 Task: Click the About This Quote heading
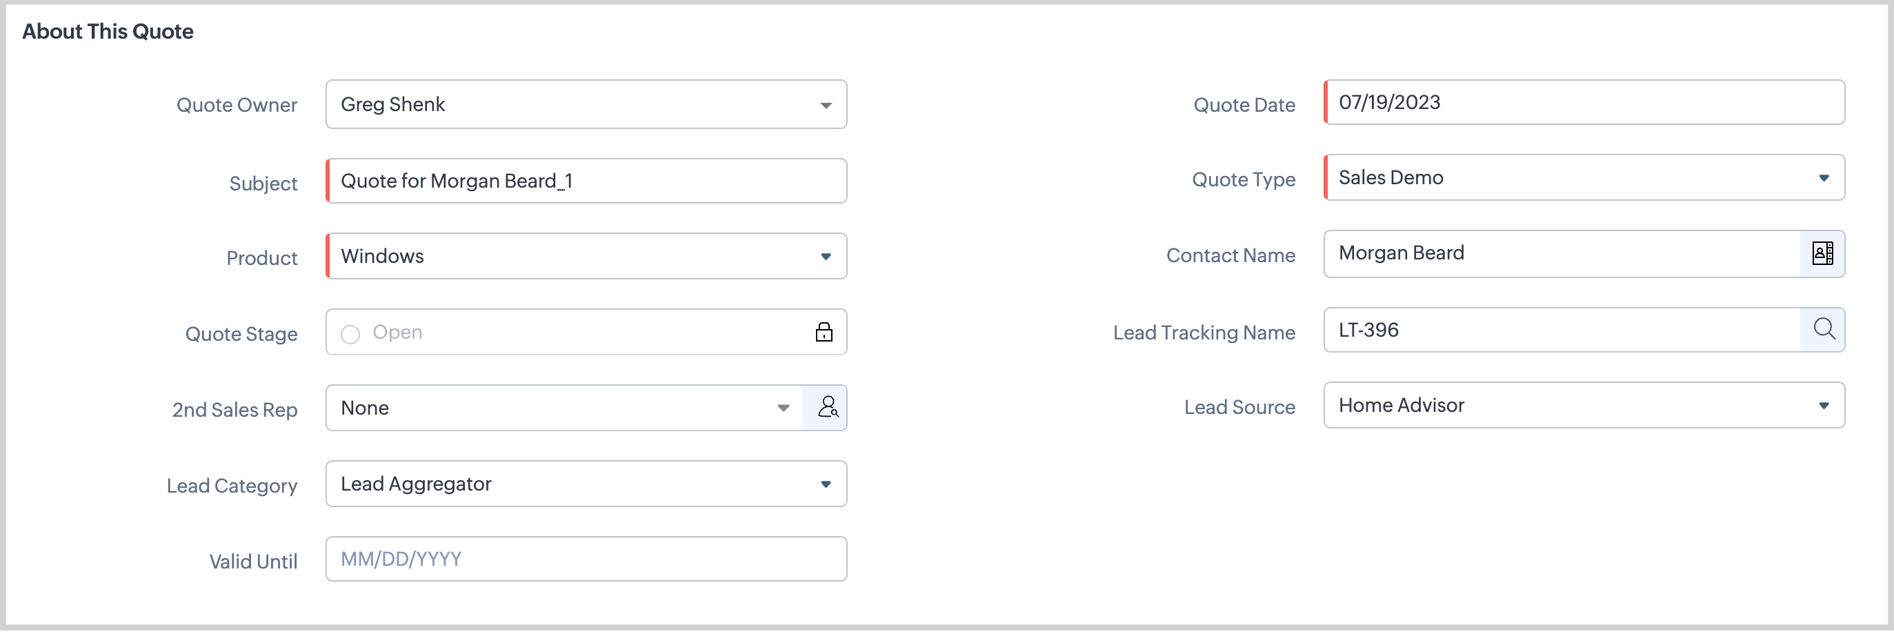pos(108,32)
